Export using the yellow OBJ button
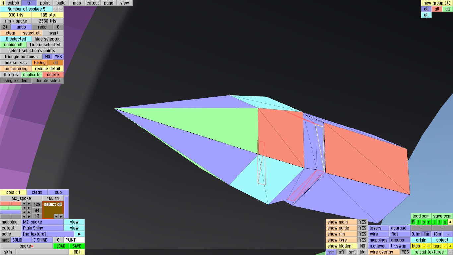 coord(77,252)
